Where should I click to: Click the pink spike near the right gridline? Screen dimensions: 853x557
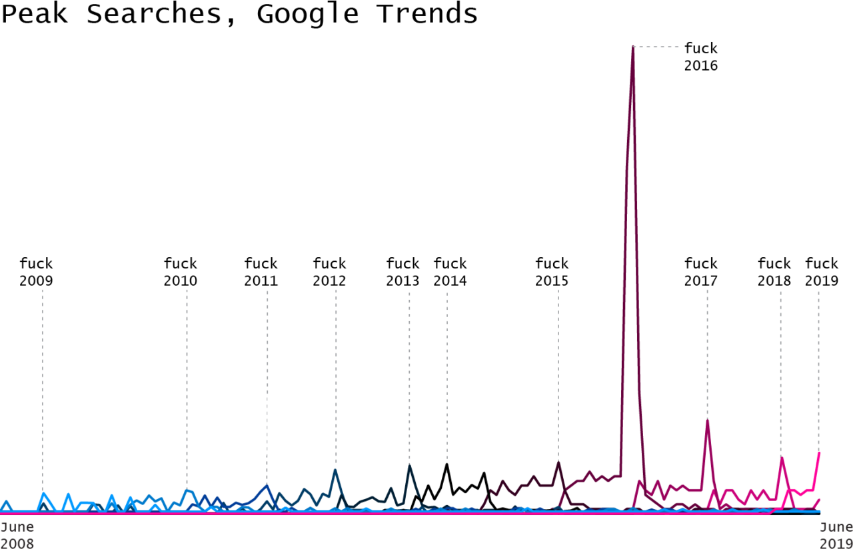[781, 457]
